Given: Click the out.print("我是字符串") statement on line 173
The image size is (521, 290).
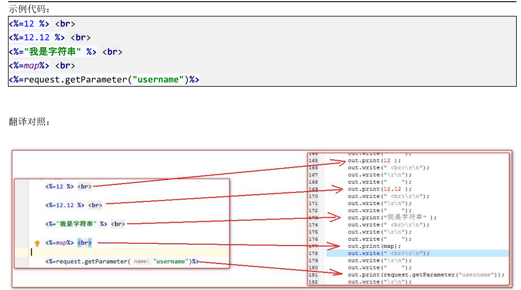Looking at the screenshot, I should (x=392, y=217).
